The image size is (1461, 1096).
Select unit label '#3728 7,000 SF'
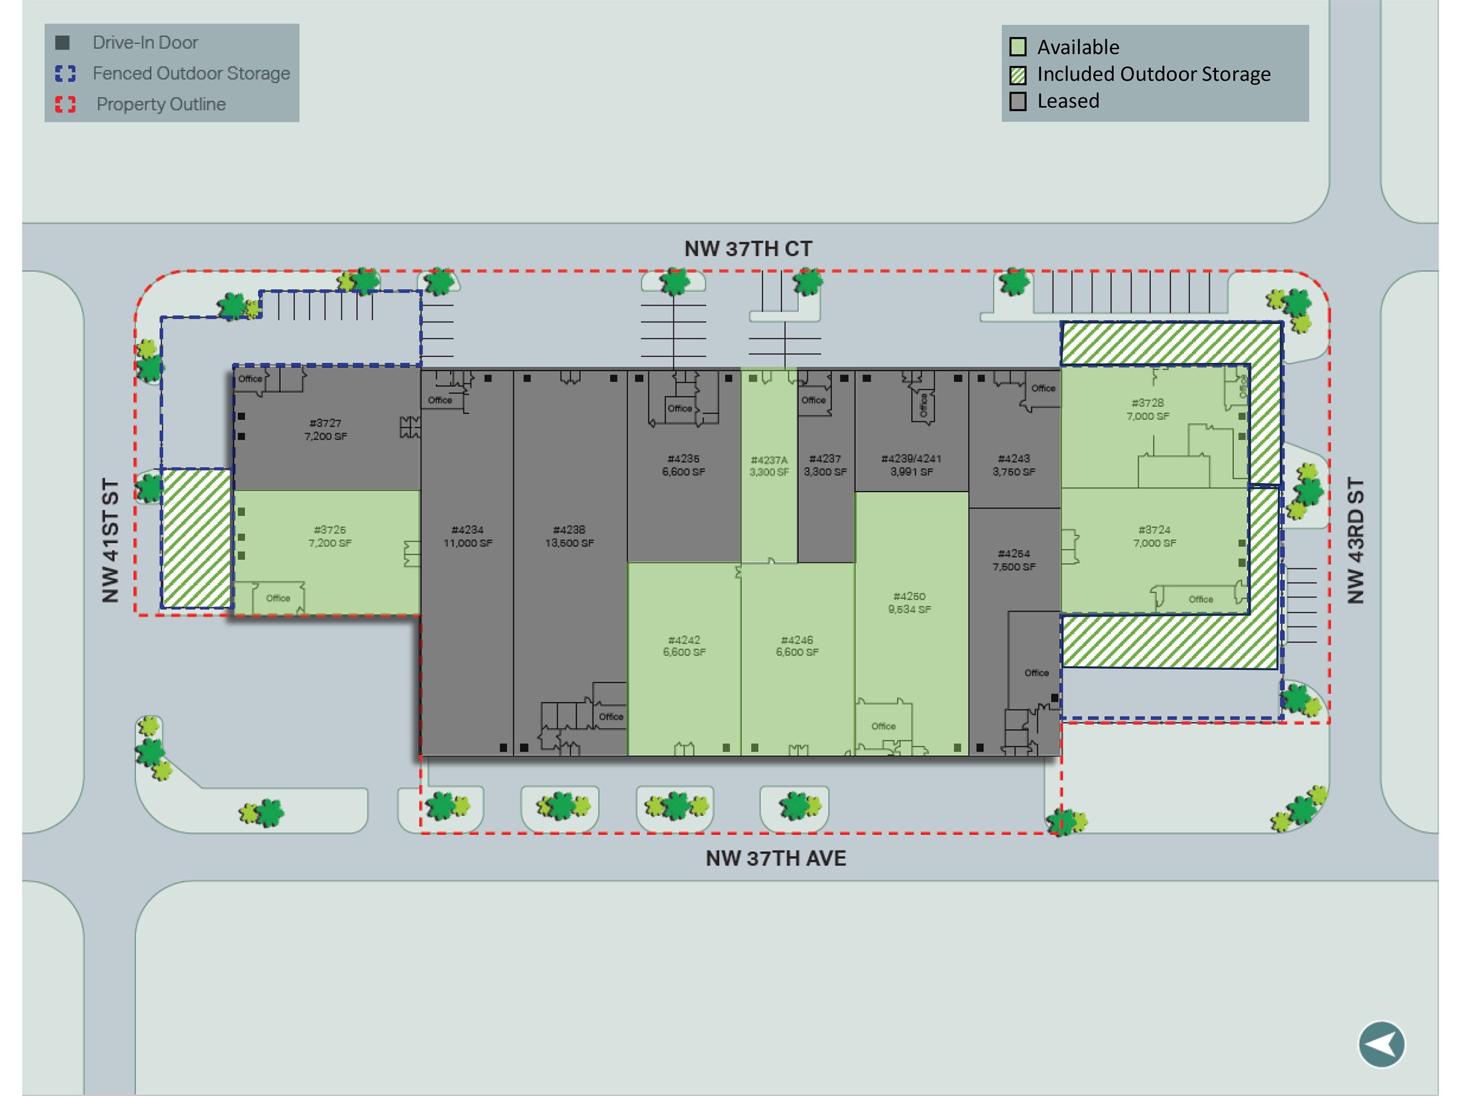coord(1148,410)
